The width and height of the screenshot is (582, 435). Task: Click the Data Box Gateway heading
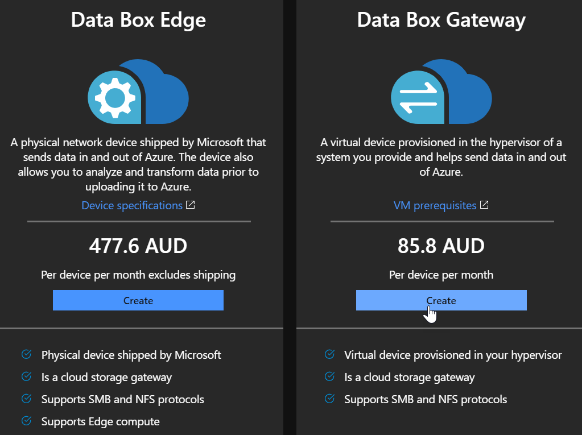(x=441, y=20)
